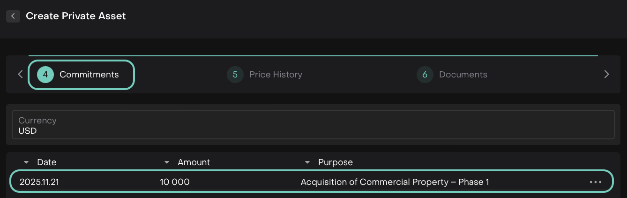Open the Amount column sort arrow
Screen dimensions: 627x198
(x=167, y=162)
